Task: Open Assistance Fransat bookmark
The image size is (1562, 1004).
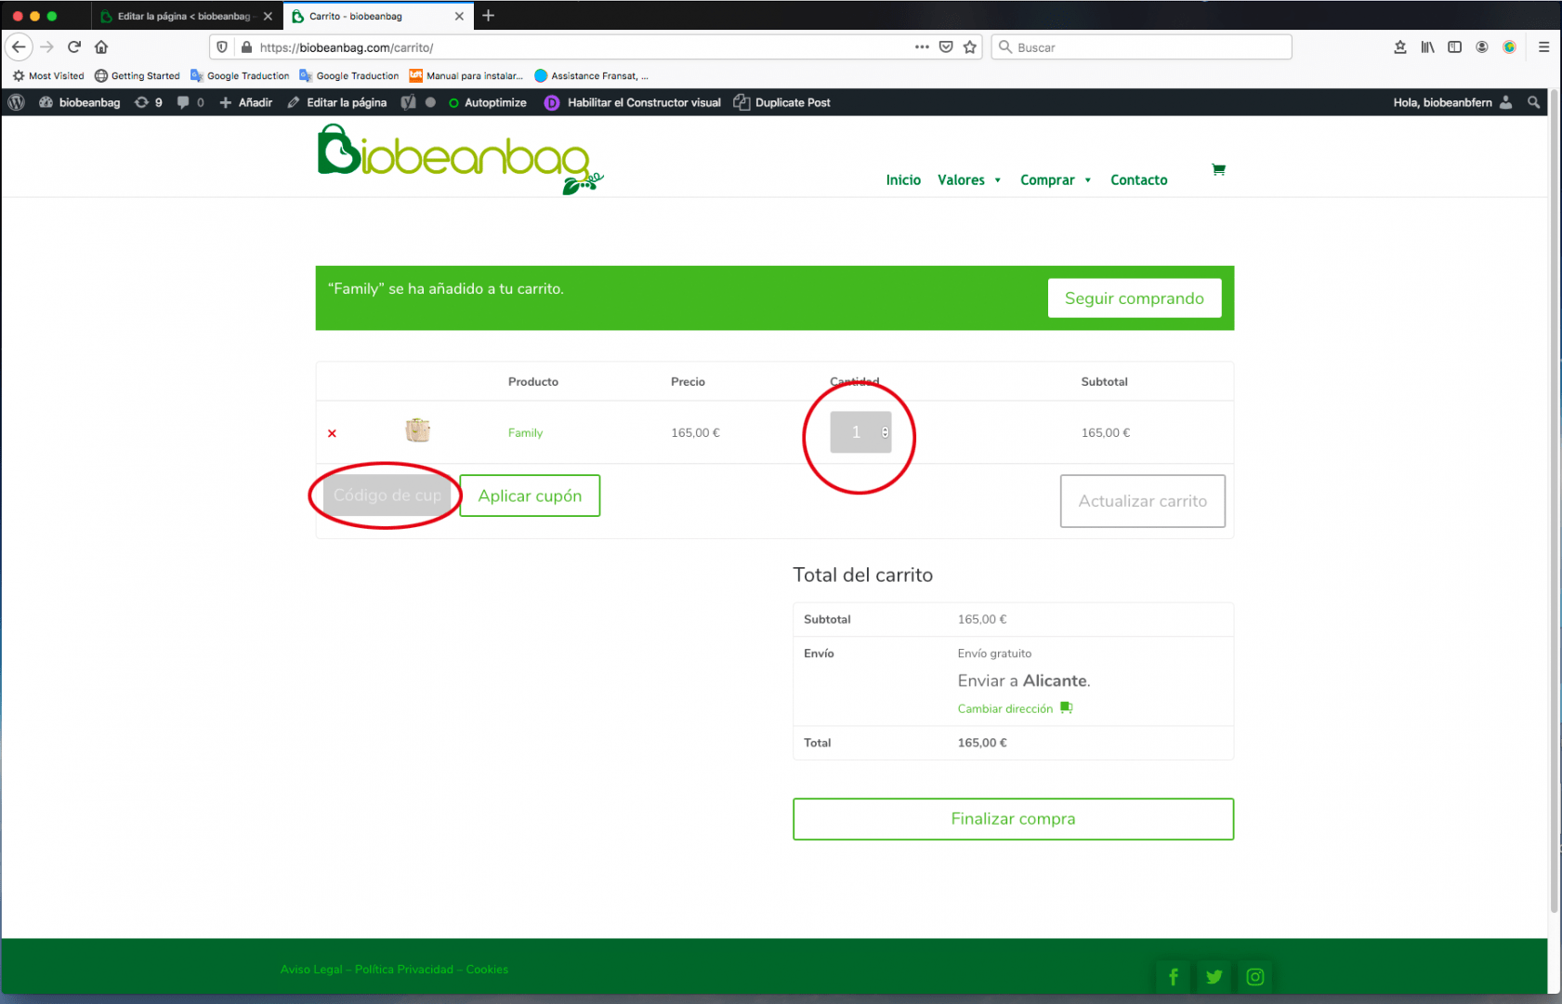Action: tap(591, 76)
